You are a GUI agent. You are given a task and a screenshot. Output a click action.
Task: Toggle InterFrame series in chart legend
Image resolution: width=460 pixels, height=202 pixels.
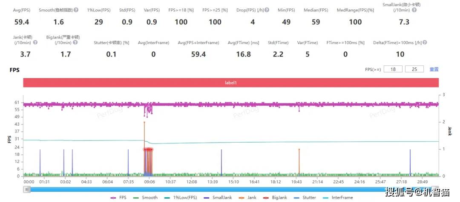(x=338, y=198)
